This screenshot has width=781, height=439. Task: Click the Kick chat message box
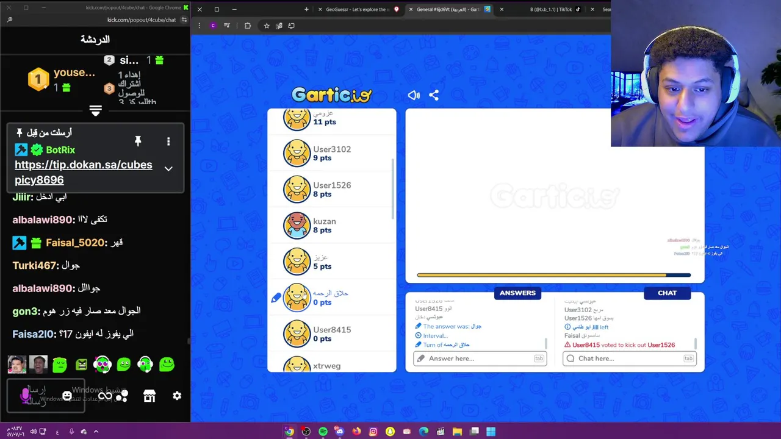[46, 396]
